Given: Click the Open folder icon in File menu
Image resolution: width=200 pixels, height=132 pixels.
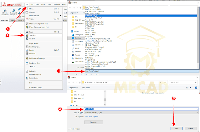Looking at the screenshot, I should click(x=27, y=12).
